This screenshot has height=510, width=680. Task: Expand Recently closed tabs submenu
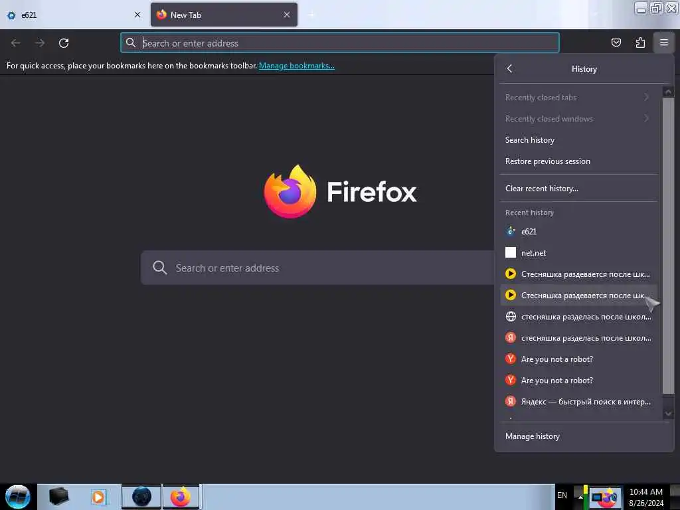click(578, 98)
